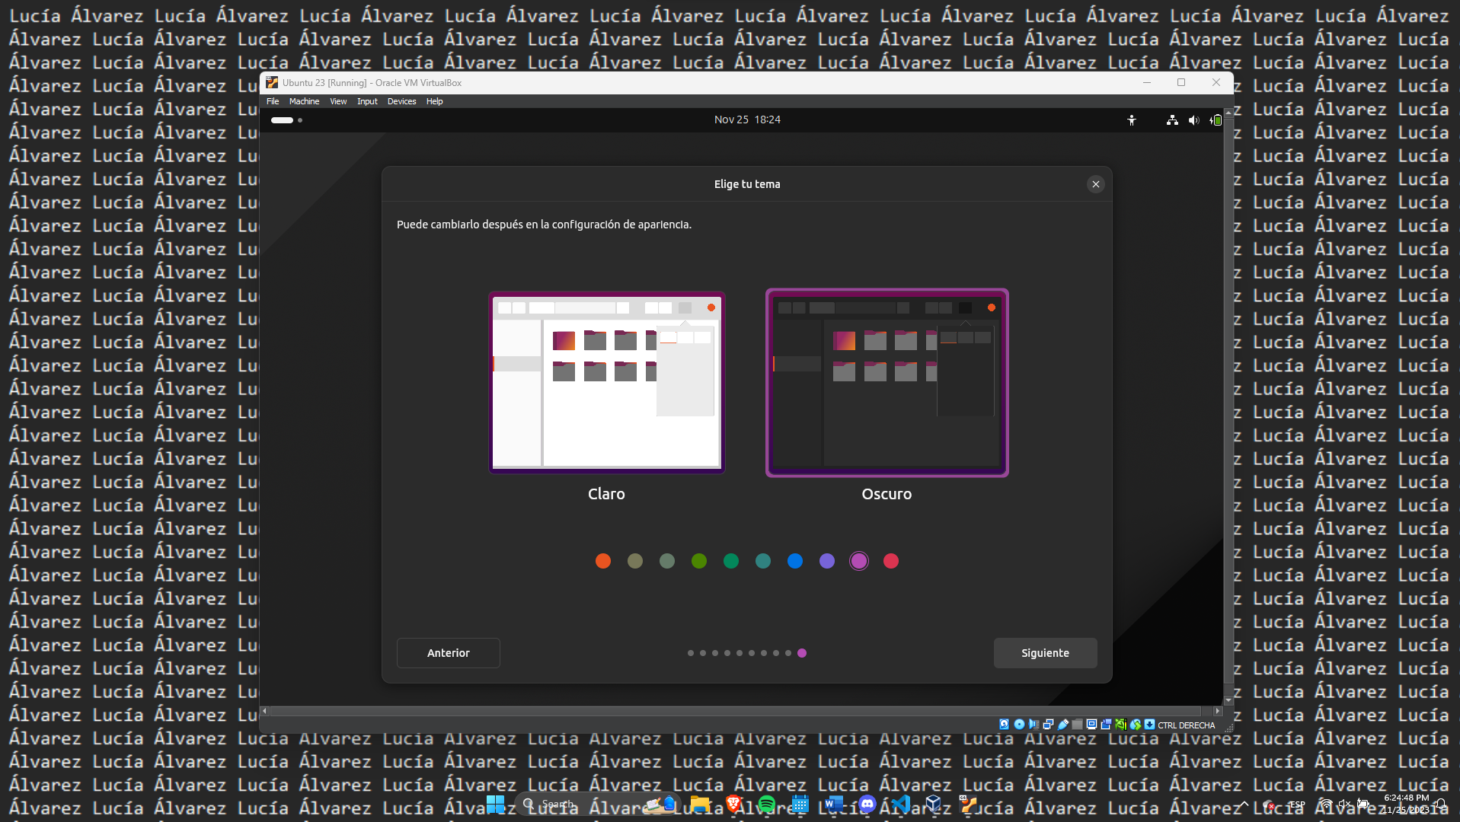Click the shared folders icon in VirtualBox status bar
Image resolution: width=1460 pixels, height=822 pixels.
tap(1077, 725)
